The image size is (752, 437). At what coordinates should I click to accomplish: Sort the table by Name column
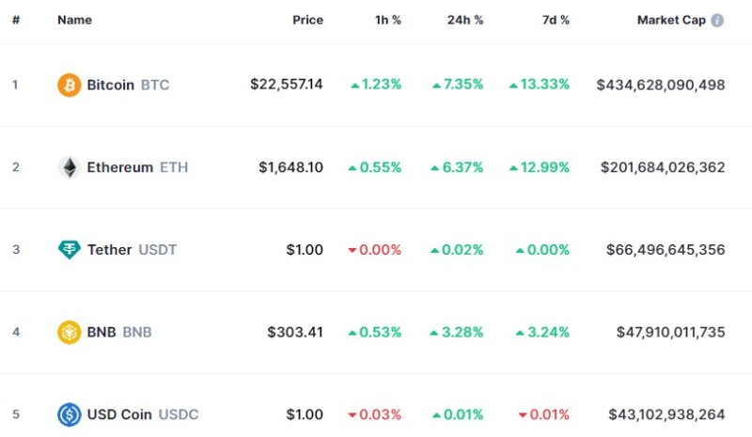pos(74,20)
